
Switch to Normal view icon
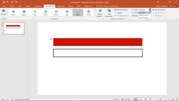(x=136, y=99)
